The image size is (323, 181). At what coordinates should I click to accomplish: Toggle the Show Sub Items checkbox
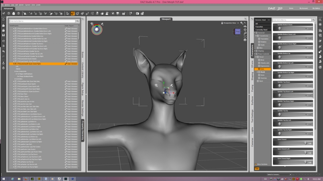tap(256, 164)
